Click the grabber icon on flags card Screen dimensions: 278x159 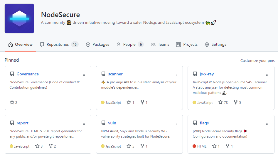267,123
